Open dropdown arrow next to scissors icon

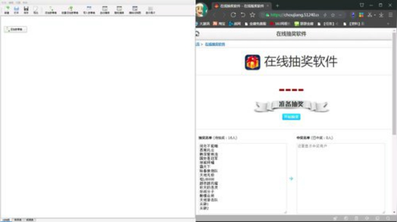[375, 15]
